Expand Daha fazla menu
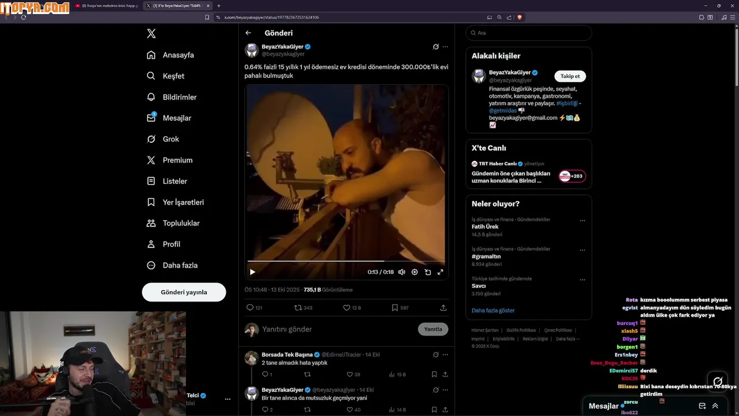The height and width of the screenshot is (416, 739). pos(172,265)
